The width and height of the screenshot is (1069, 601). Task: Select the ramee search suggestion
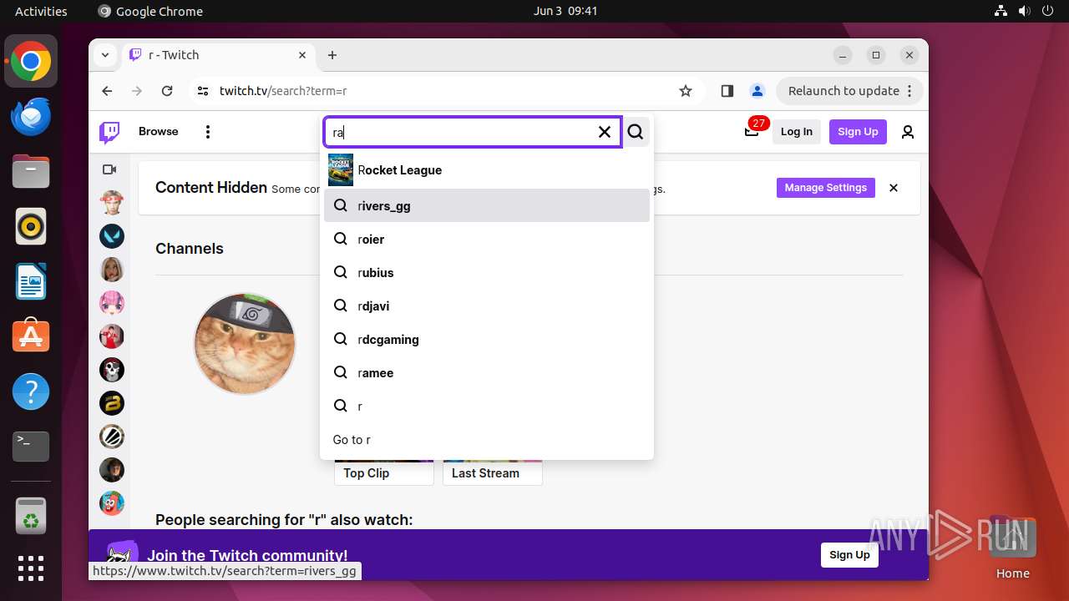[487, 372]
